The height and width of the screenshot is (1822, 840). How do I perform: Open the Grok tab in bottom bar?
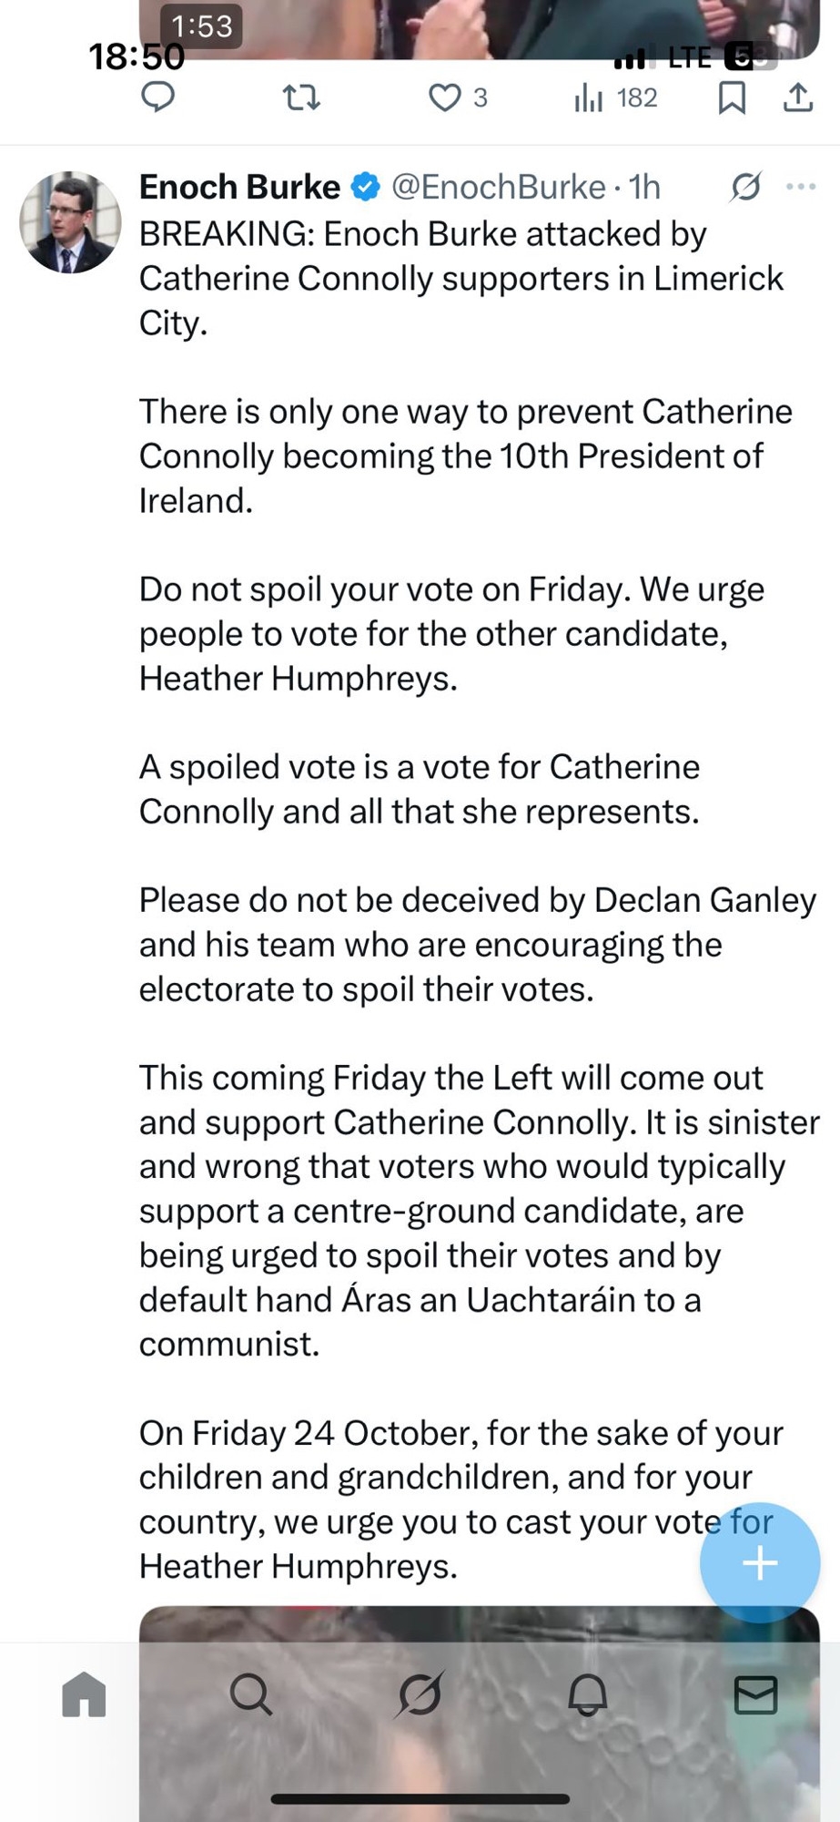click(420, 1694)
